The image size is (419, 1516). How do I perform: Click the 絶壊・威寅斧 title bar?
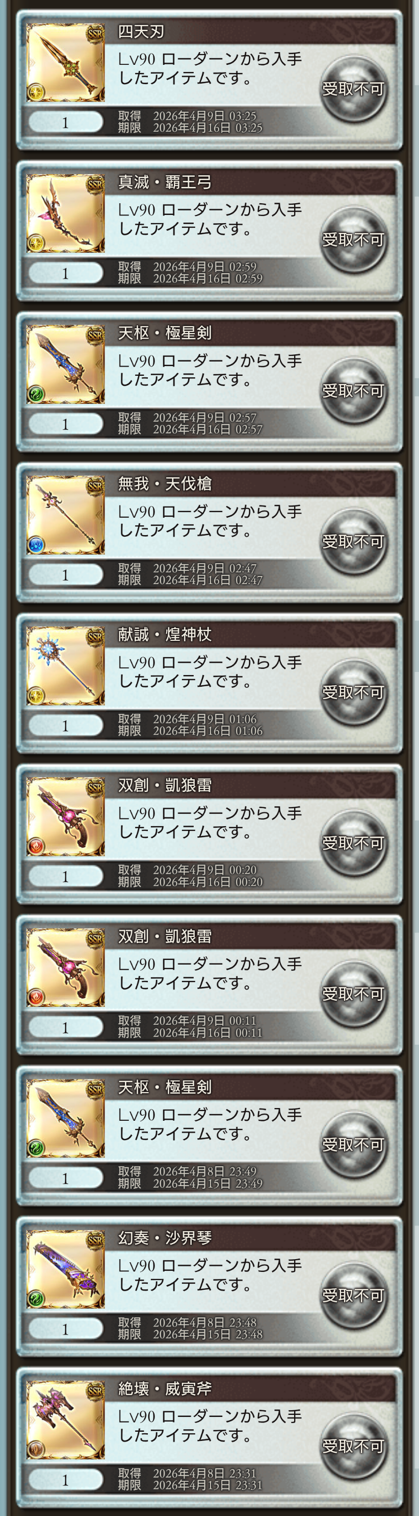click(250, 1389)
